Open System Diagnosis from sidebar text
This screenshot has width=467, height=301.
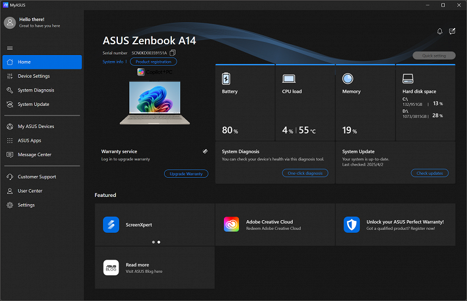click(36, 90)
